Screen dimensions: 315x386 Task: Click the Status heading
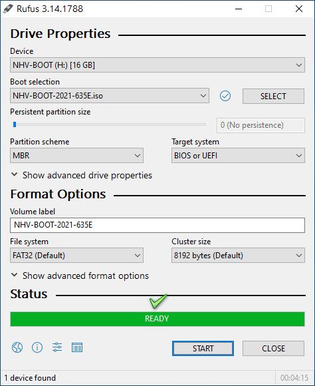click(29, 294)
